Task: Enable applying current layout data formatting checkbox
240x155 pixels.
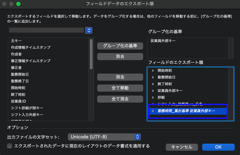Action: click(x=10, y=146)
